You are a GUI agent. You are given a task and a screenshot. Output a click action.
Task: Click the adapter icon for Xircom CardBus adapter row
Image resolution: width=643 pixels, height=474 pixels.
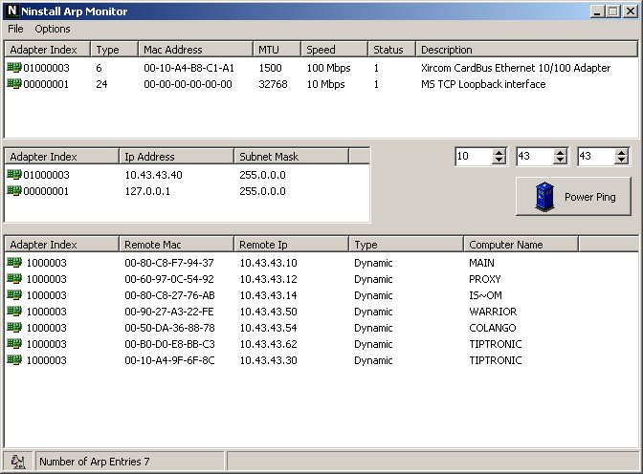(14, 68)
